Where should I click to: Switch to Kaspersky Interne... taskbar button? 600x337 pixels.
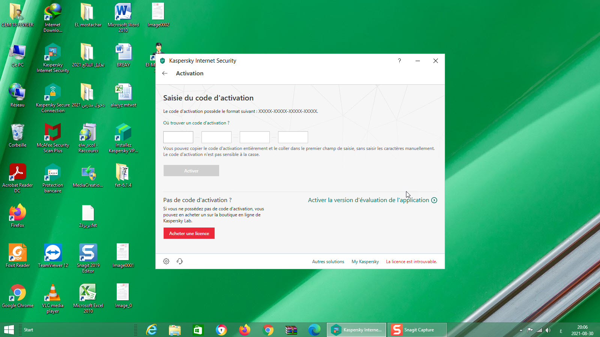(356, 330)
